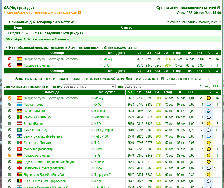
Task: Send invitation checkmark for Лим Чен (Макао)
Action: pyautogui.click(x=10, y=130)
